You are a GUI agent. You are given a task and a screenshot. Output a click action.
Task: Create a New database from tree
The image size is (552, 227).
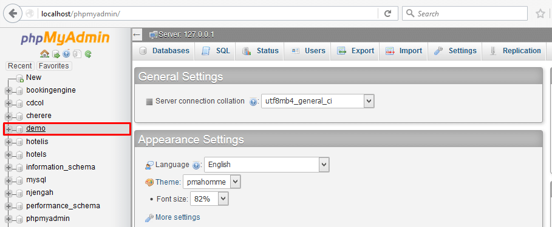[x=33, y=77]
